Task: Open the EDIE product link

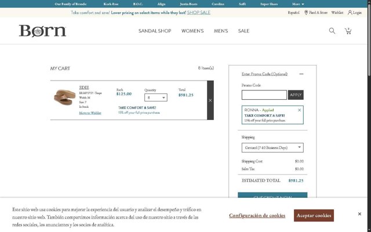Action: coord(84,88)
